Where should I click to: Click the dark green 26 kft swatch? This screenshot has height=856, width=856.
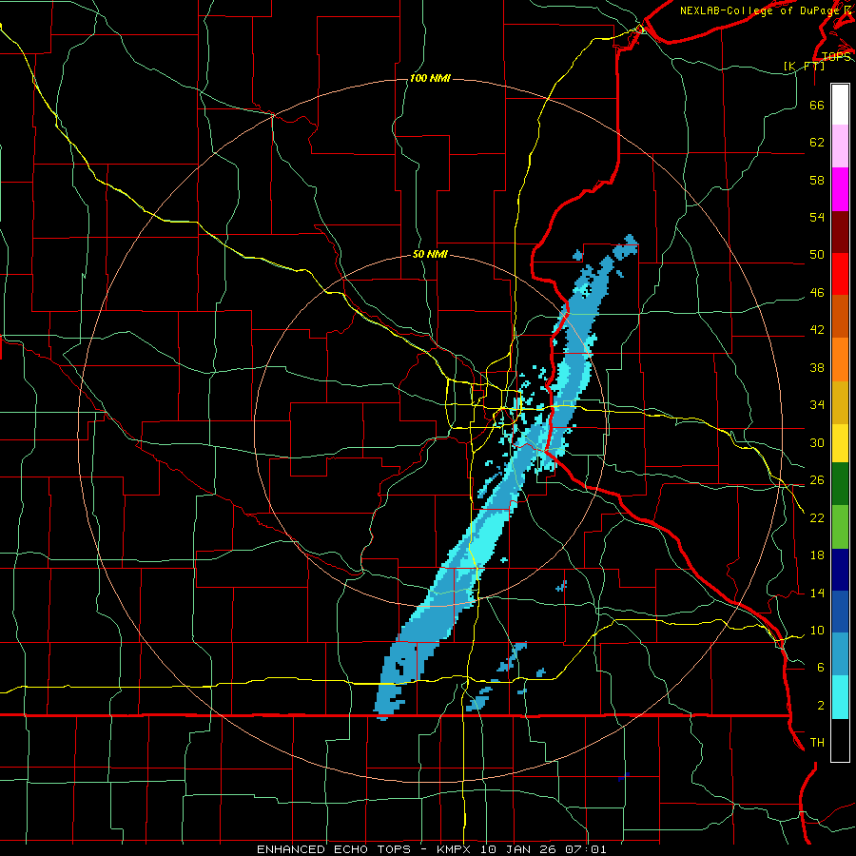point(840,484)
